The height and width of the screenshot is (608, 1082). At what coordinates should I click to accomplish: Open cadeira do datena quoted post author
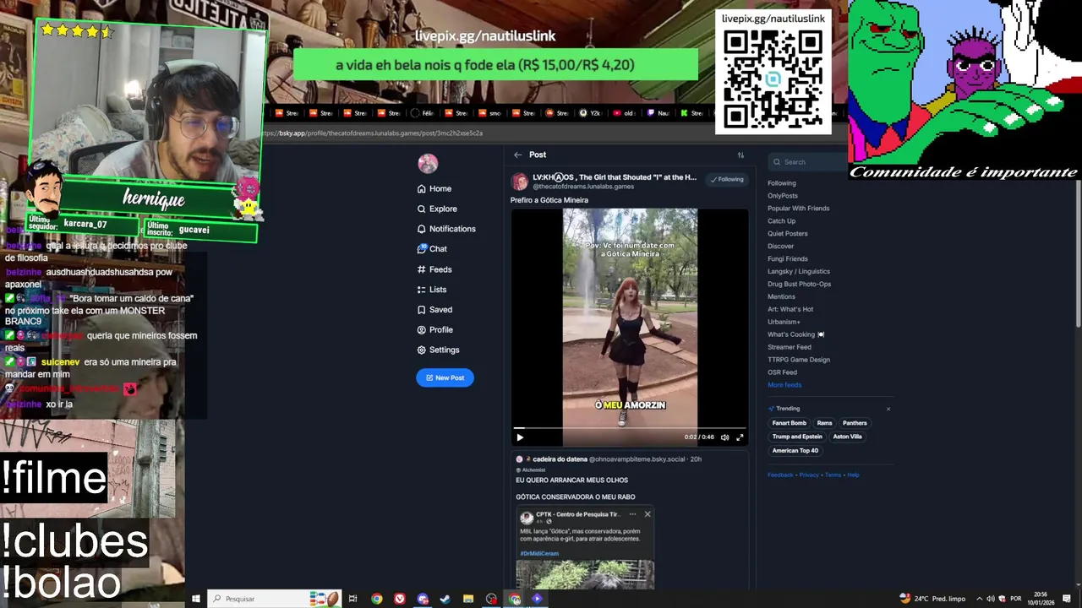[559, 459]
